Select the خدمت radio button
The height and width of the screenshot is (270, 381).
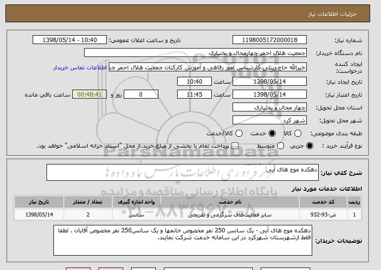click(272, 133)
